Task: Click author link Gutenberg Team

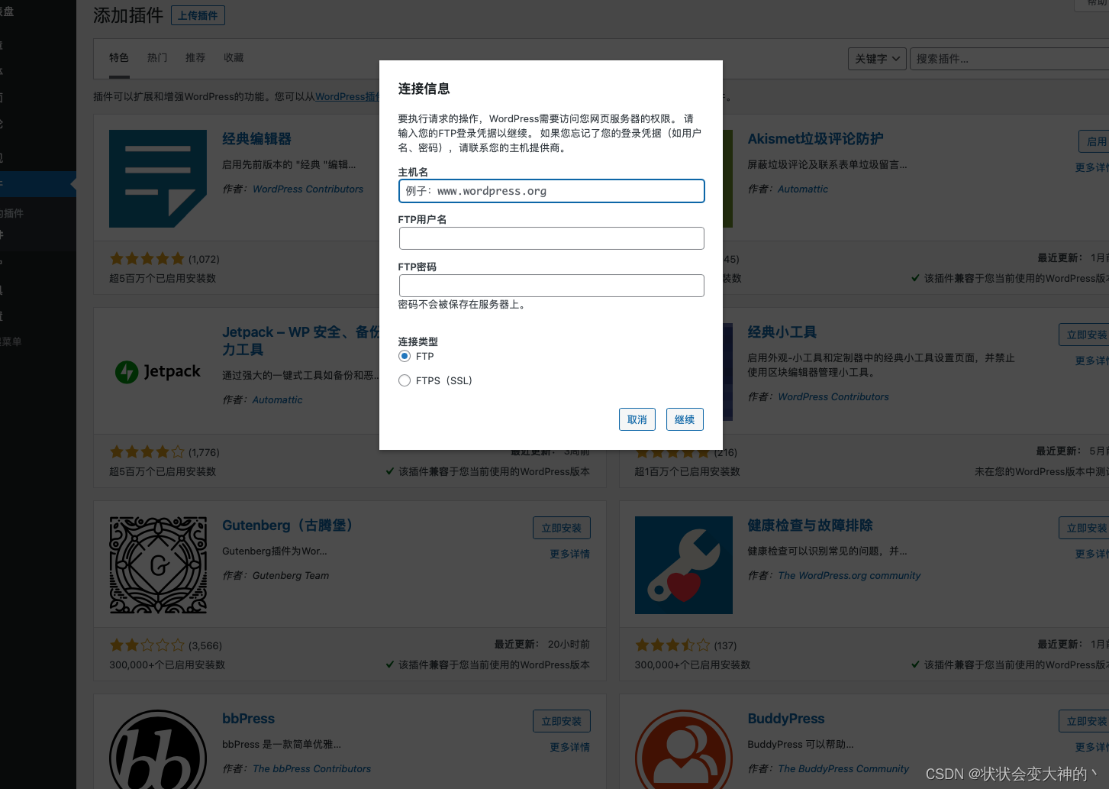Action: coord(291,576)
